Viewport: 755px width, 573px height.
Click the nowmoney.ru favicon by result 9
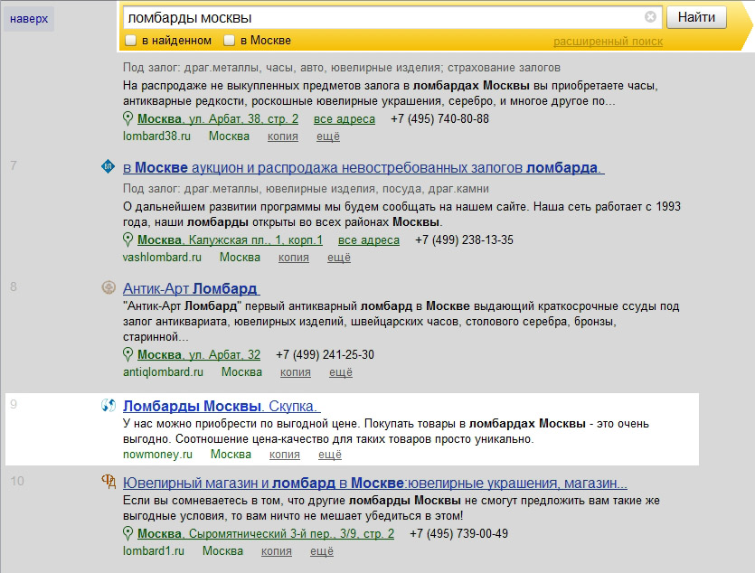(109, 406)
